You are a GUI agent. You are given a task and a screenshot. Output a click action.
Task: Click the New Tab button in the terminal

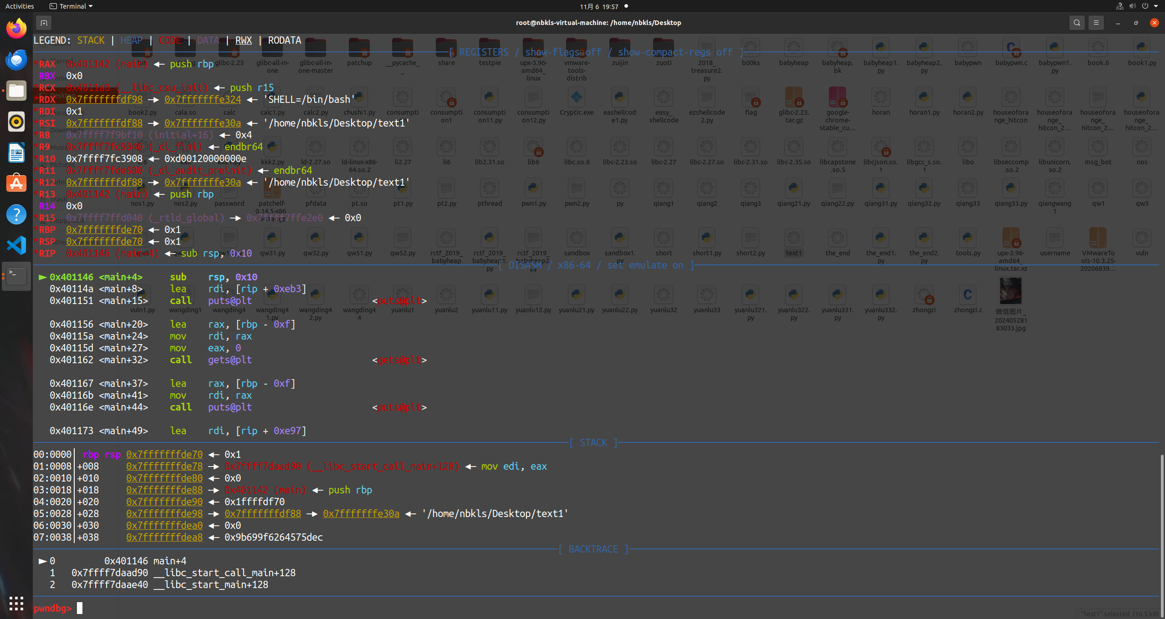[x=44, y=22]
